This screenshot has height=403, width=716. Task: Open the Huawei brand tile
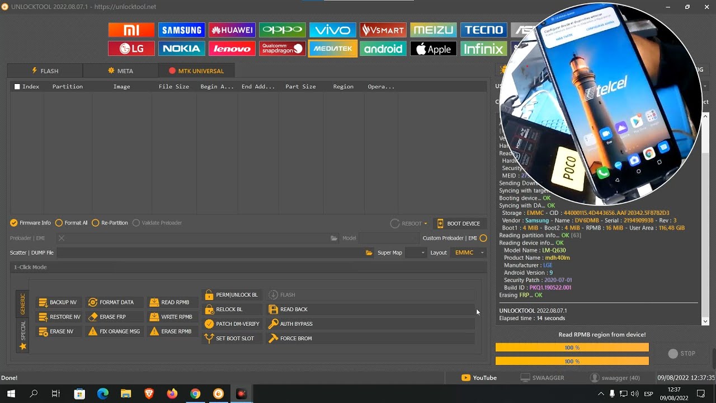[232, 30]
